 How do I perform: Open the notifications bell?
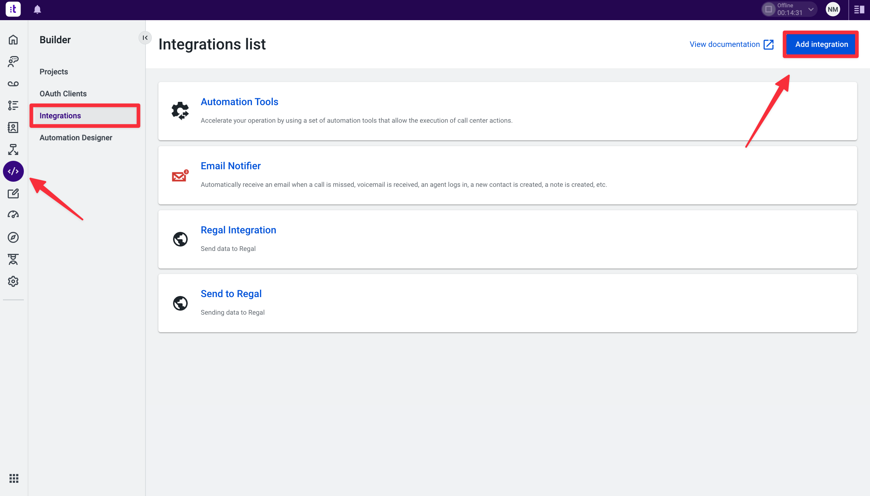(37, 10)
